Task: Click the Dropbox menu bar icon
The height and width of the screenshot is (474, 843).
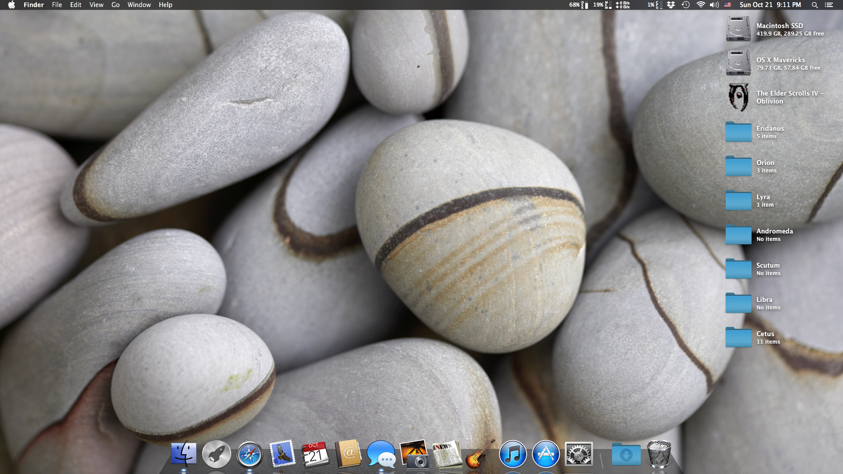Action: point(670,5)
